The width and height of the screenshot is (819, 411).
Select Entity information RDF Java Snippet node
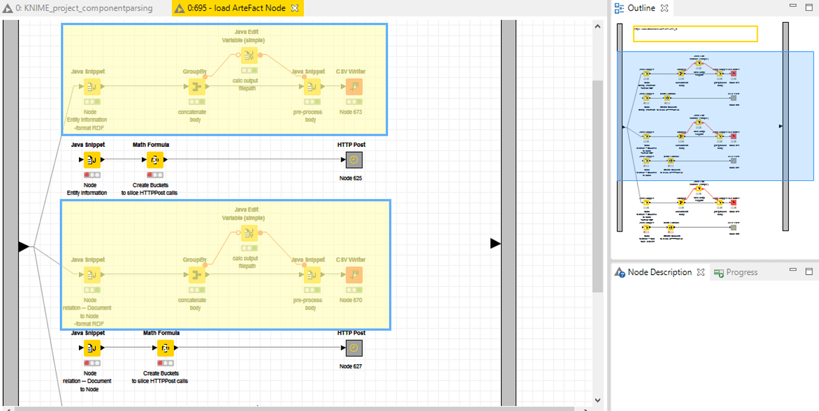point(92,87)
